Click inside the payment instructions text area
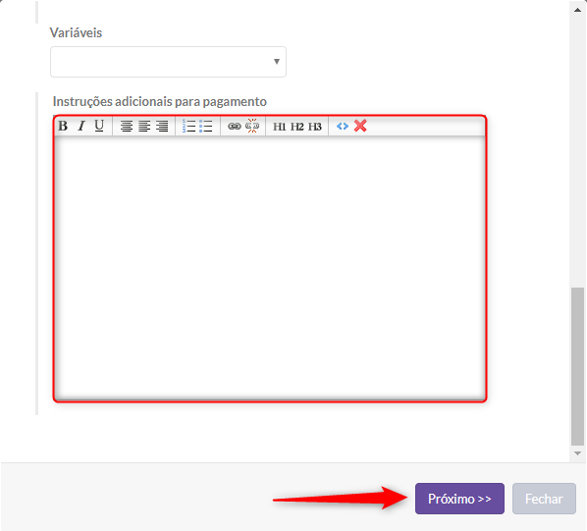Image resolution: width=587 pixels, height=531 pixels. (x=270, y=268)
